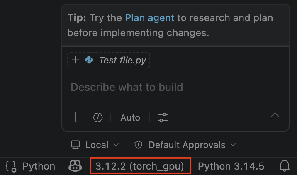297x175 pixels.
Task: Open Copilot status bar icon
Action: click(75, 166)
